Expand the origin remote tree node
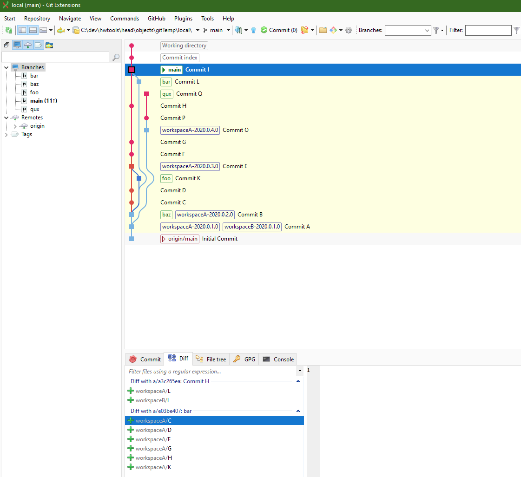The width and height of the screenshot is (521, 477). tap(15, 126)
